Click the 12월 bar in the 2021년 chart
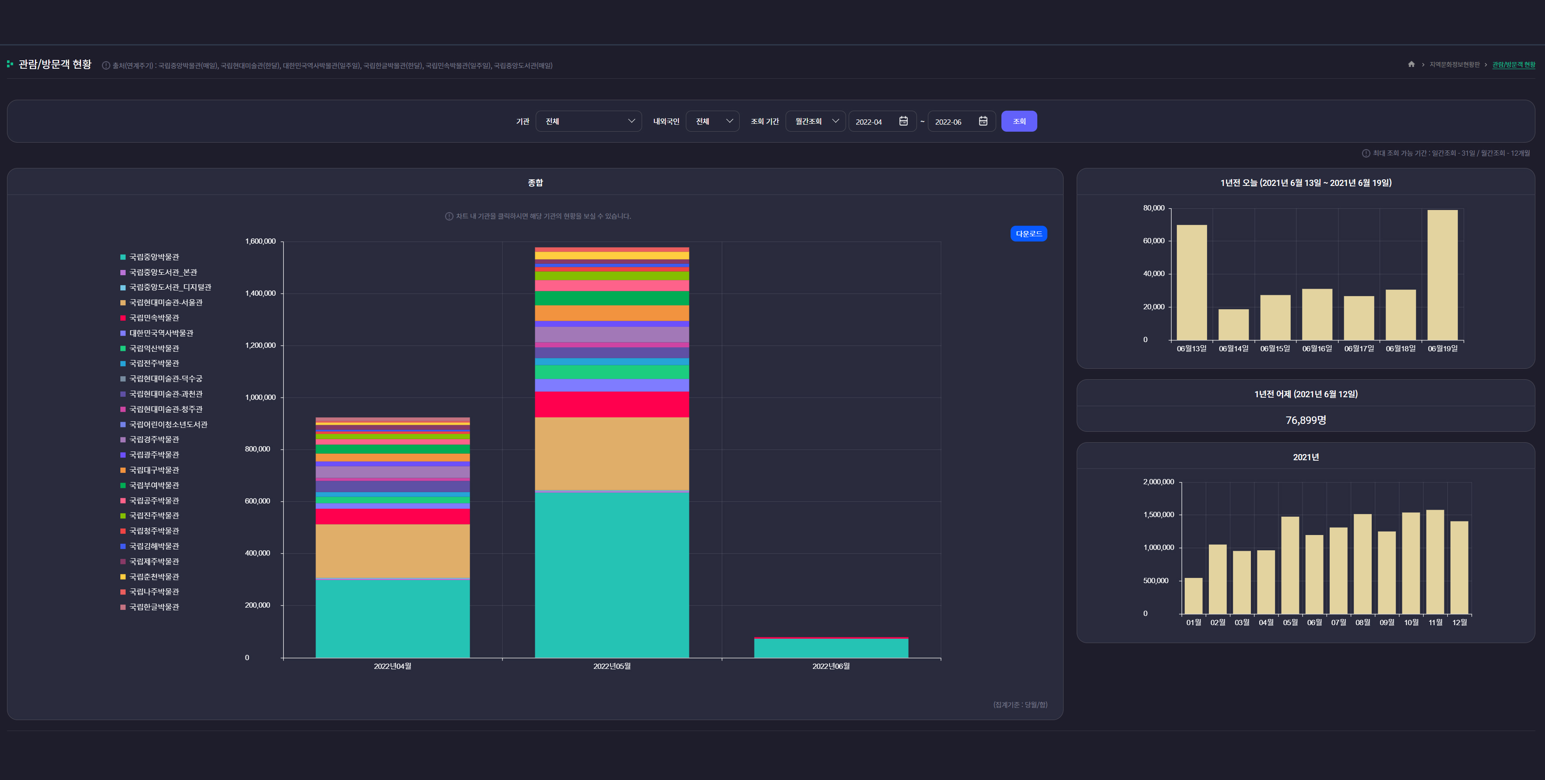The height and width of the screenshot is (780, 1545). pyautogui.click(x=1459, y=568)
